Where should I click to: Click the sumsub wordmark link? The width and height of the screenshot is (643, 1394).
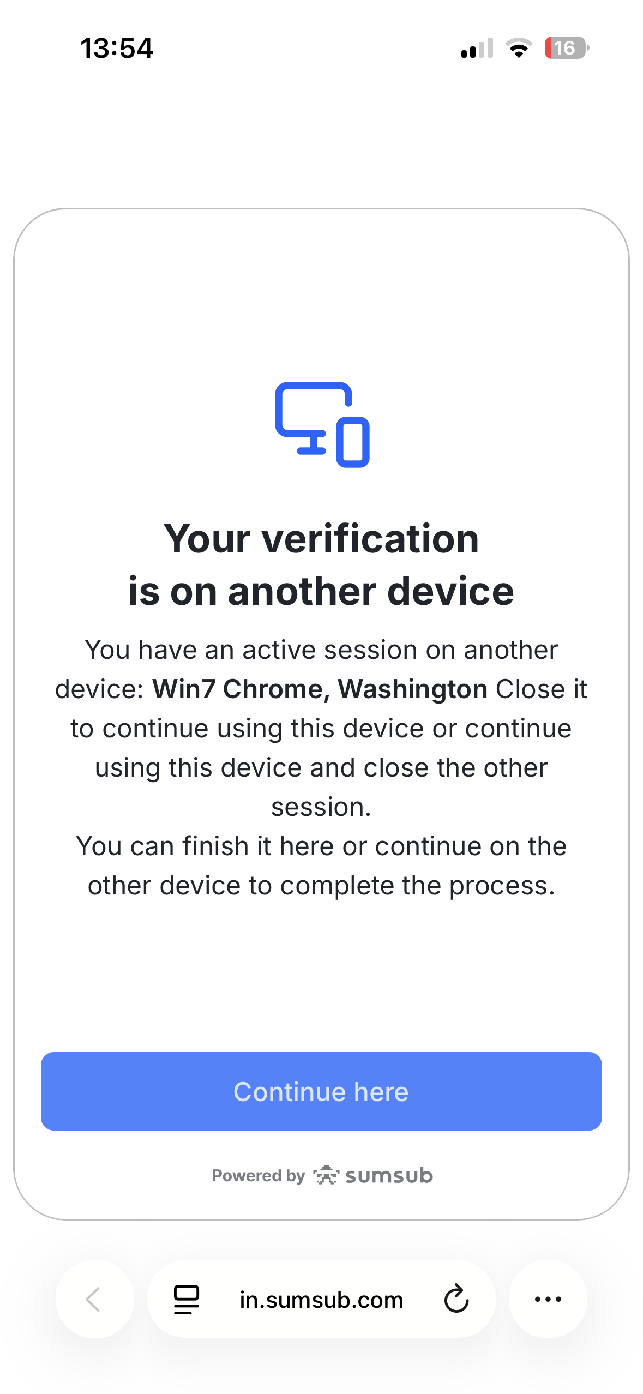pos(389,1176)
